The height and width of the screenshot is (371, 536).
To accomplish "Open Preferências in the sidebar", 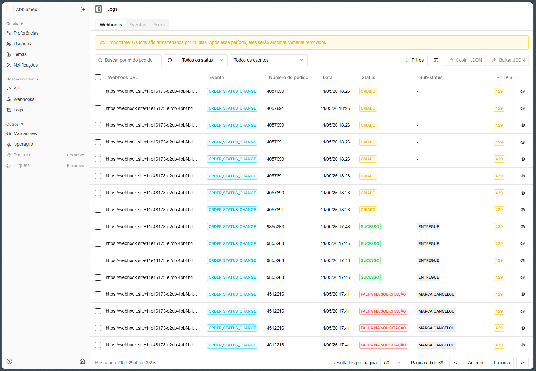I will [26, 33].
